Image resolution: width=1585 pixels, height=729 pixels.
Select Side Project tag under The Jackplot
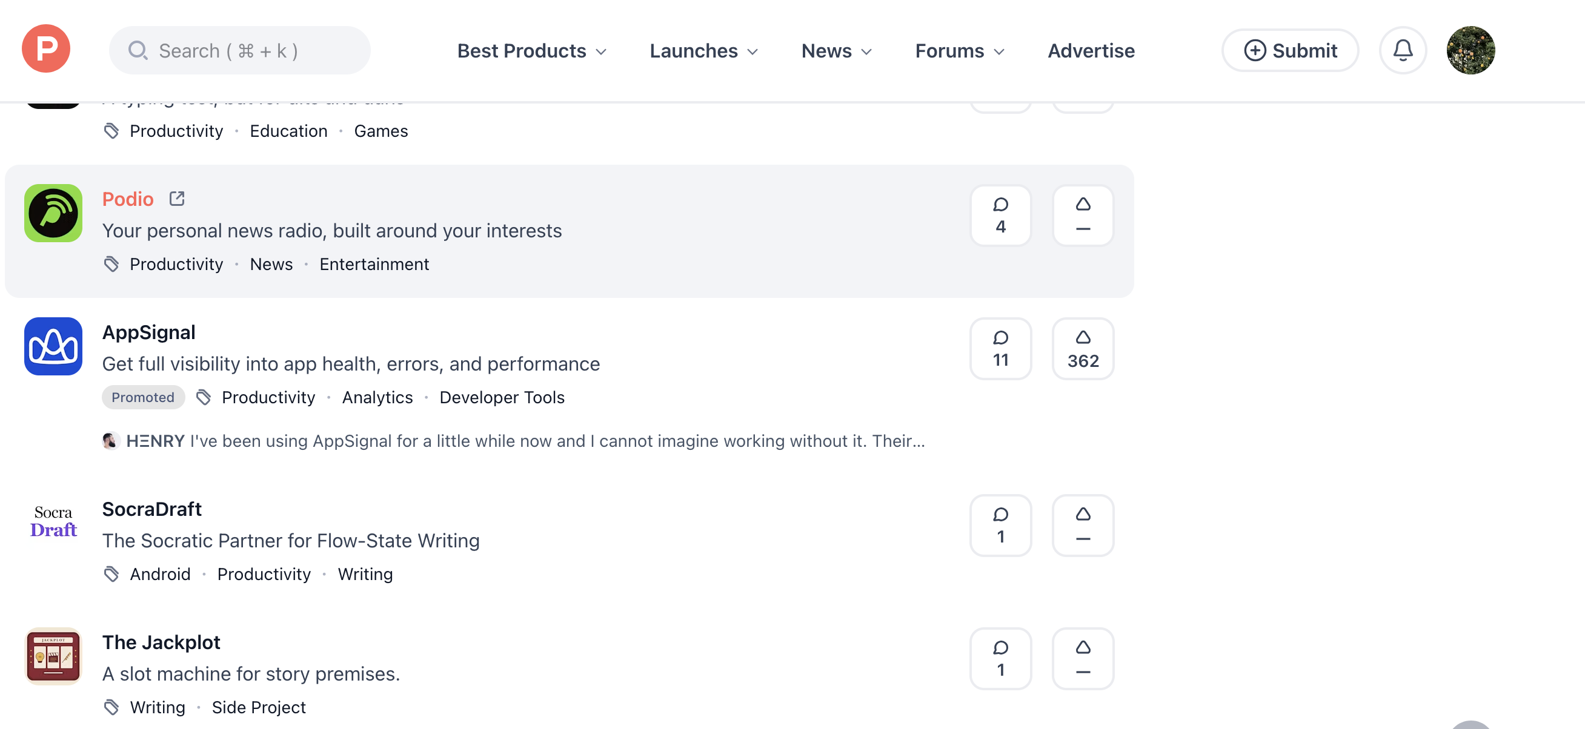pyautogui.click(x=259, y=707)
